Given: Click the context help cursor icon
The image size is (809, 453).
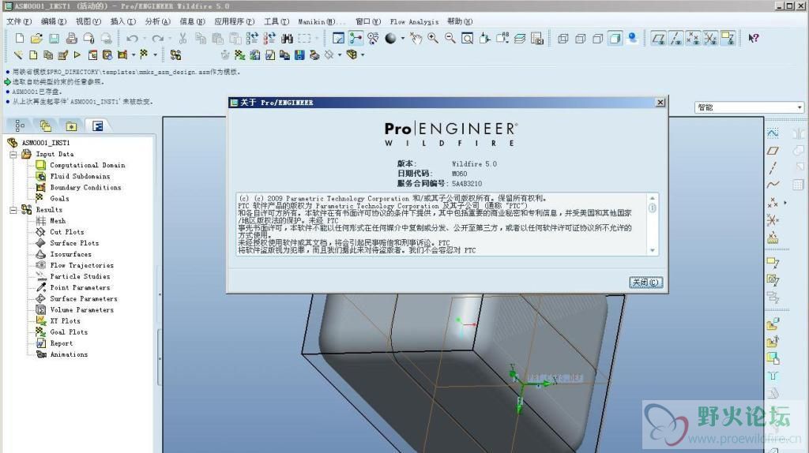Looking at the screenshot, I should pyautogui.click(x=753, y=38).
